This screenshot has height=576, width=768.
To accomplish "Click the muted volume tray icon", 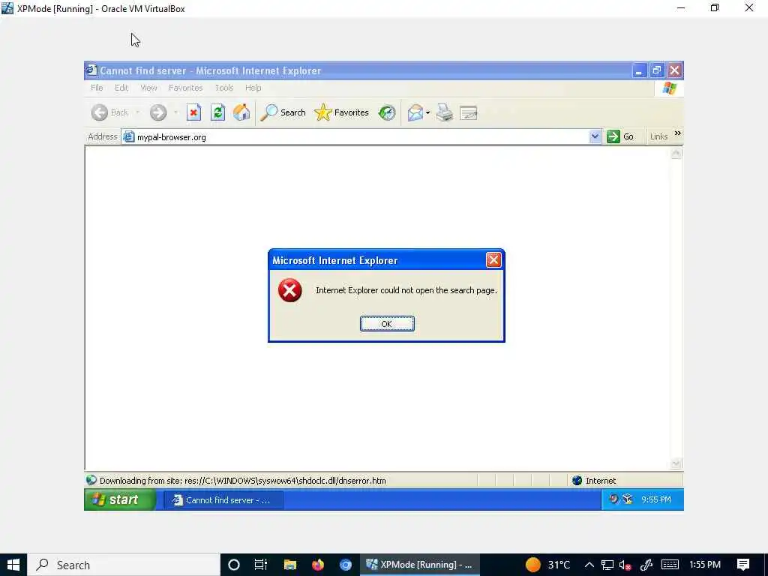I will 625,565.
